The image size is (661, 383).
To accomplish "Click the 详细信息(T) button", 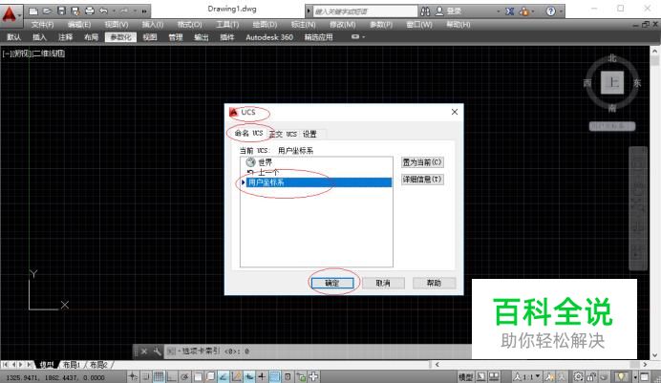I will click(x=422, y=180).
